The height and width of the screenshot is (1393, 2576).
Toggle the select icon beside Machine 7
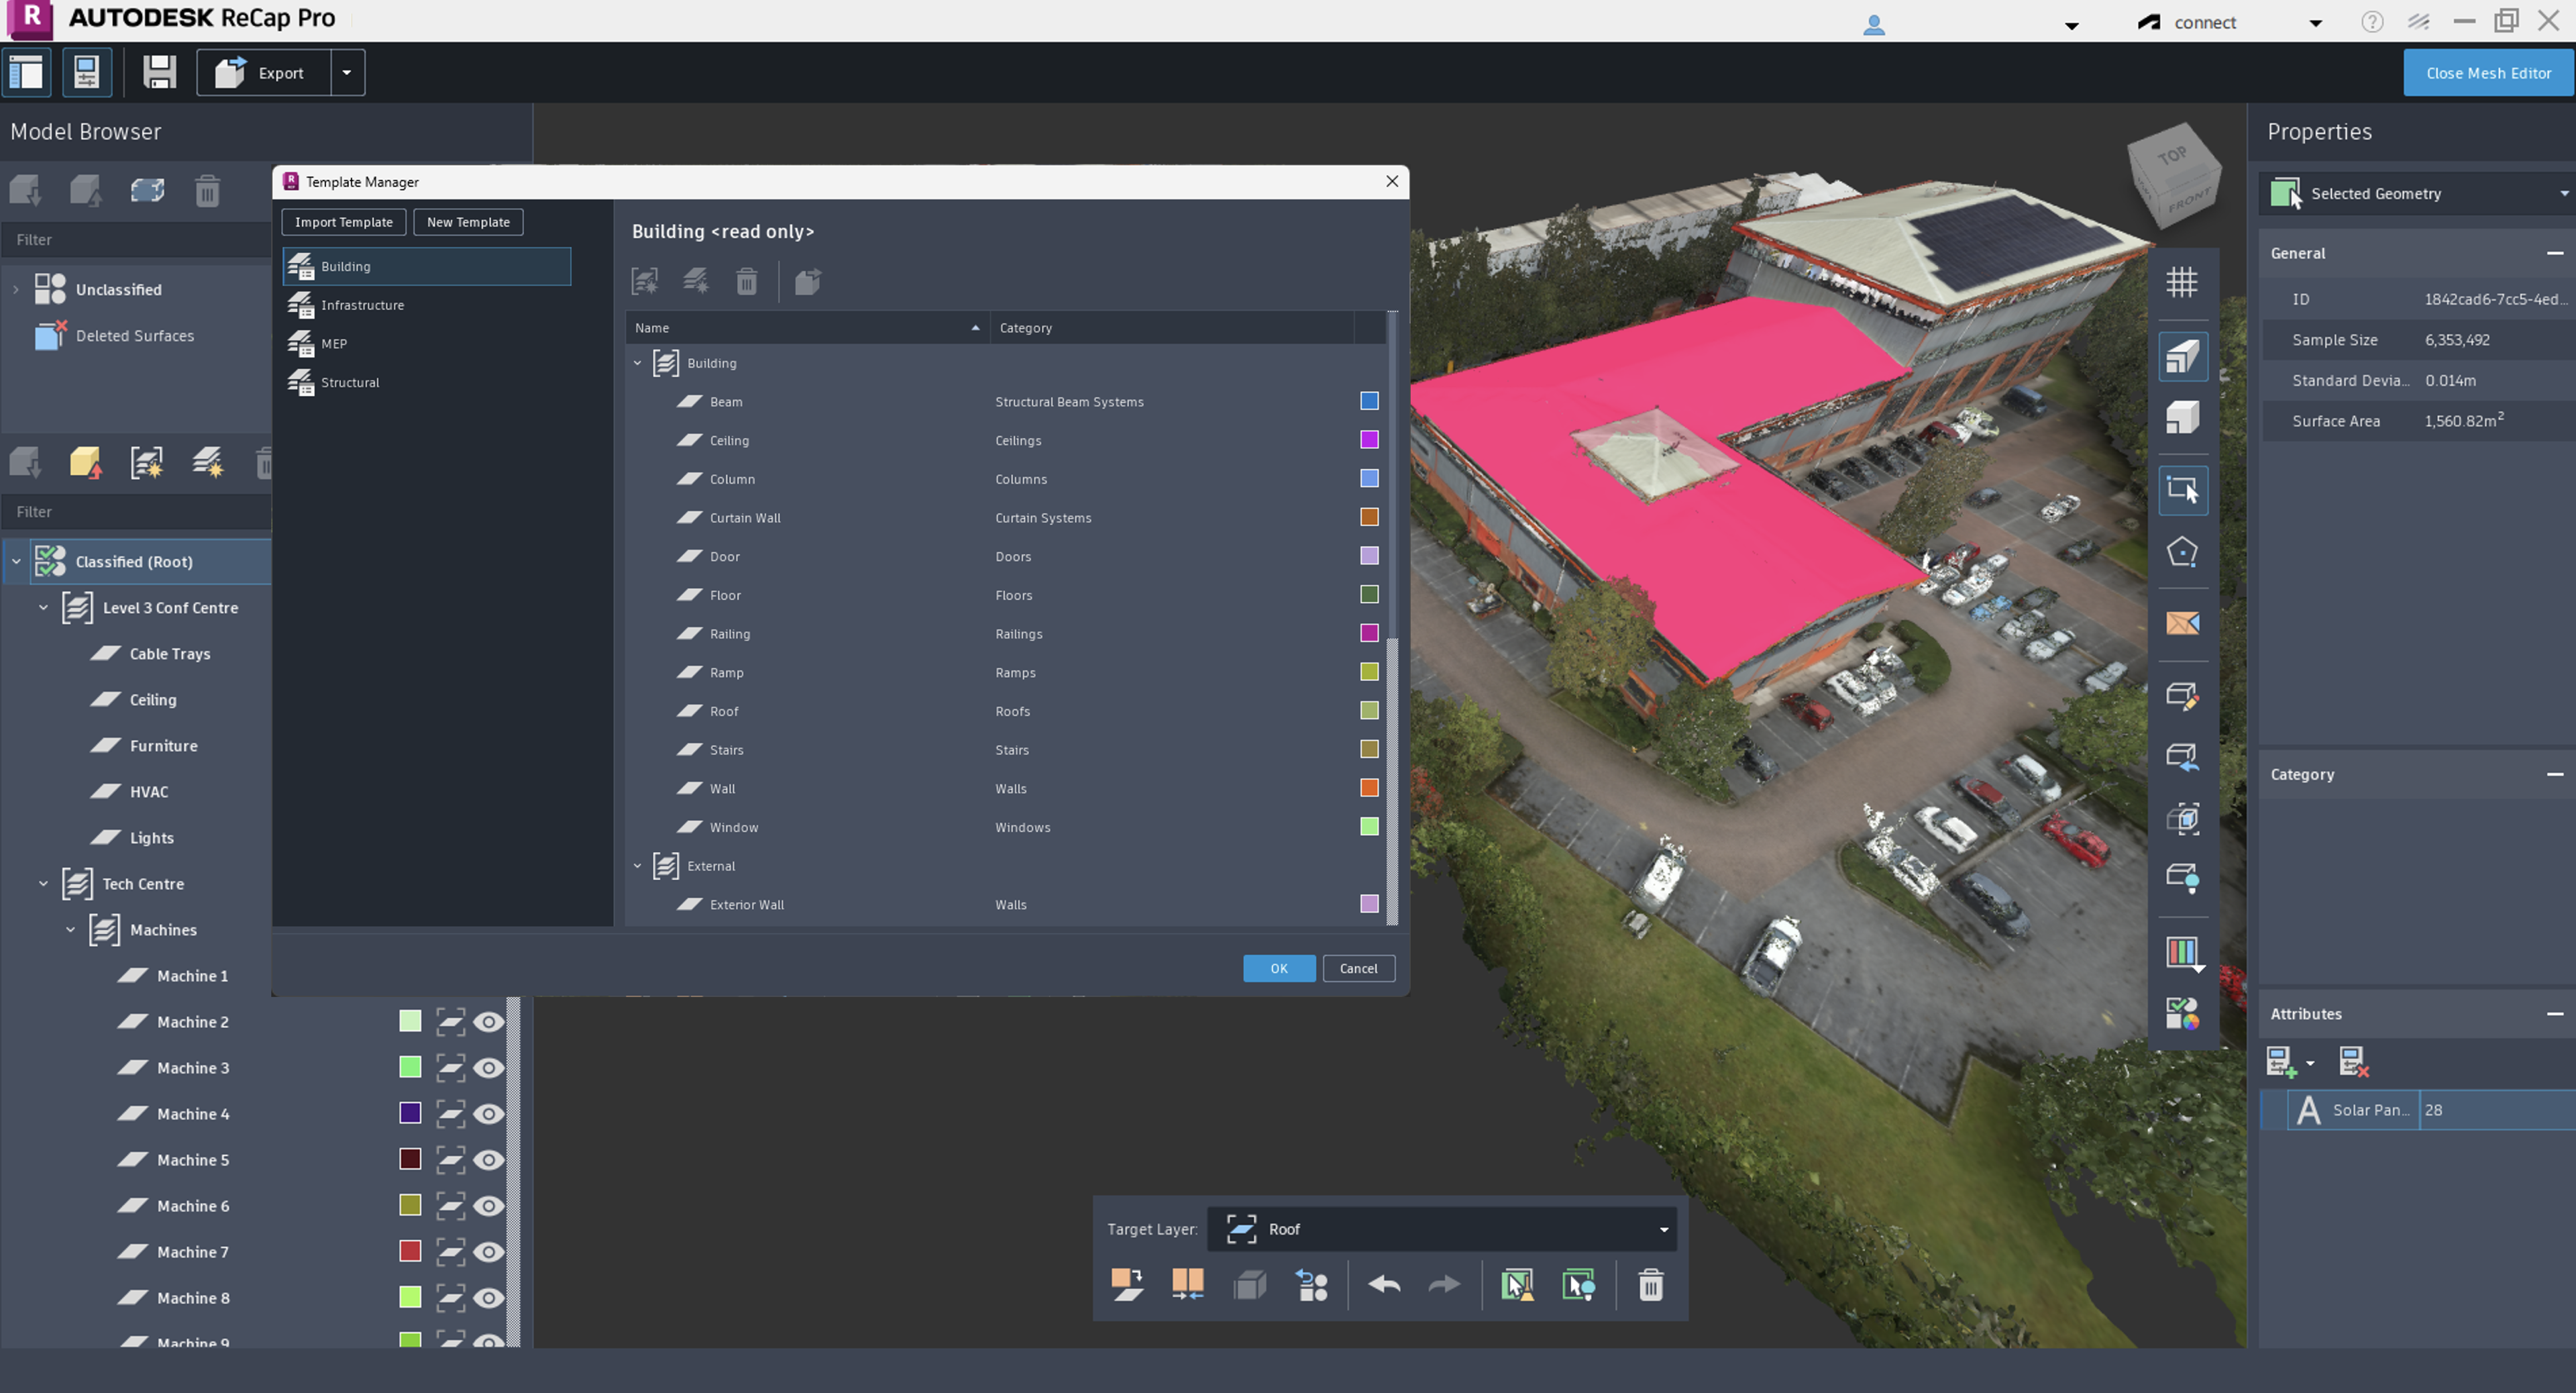tap(450, 1252)
